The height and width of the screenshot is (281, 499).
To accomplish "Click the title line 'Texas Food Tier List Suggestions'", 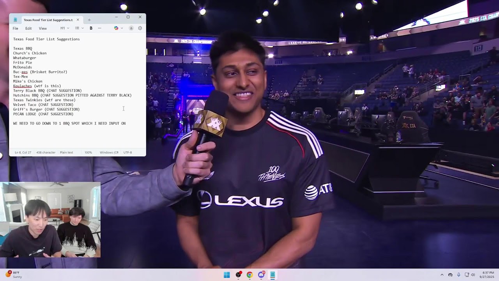I will tap(46, 39).
